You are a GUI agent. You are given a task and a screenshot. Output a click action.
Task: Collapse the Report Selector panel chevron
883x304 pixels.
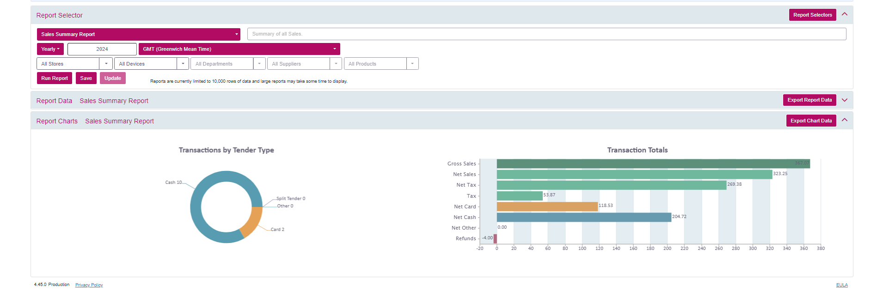coord(844,14)
